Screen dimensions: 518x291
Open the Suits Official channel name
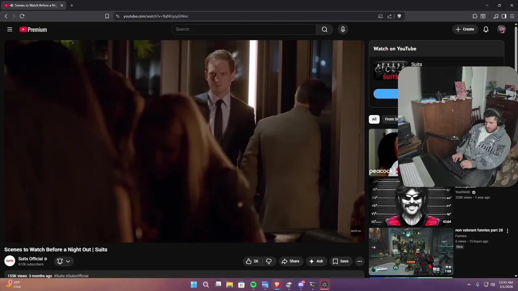(30, 259)
